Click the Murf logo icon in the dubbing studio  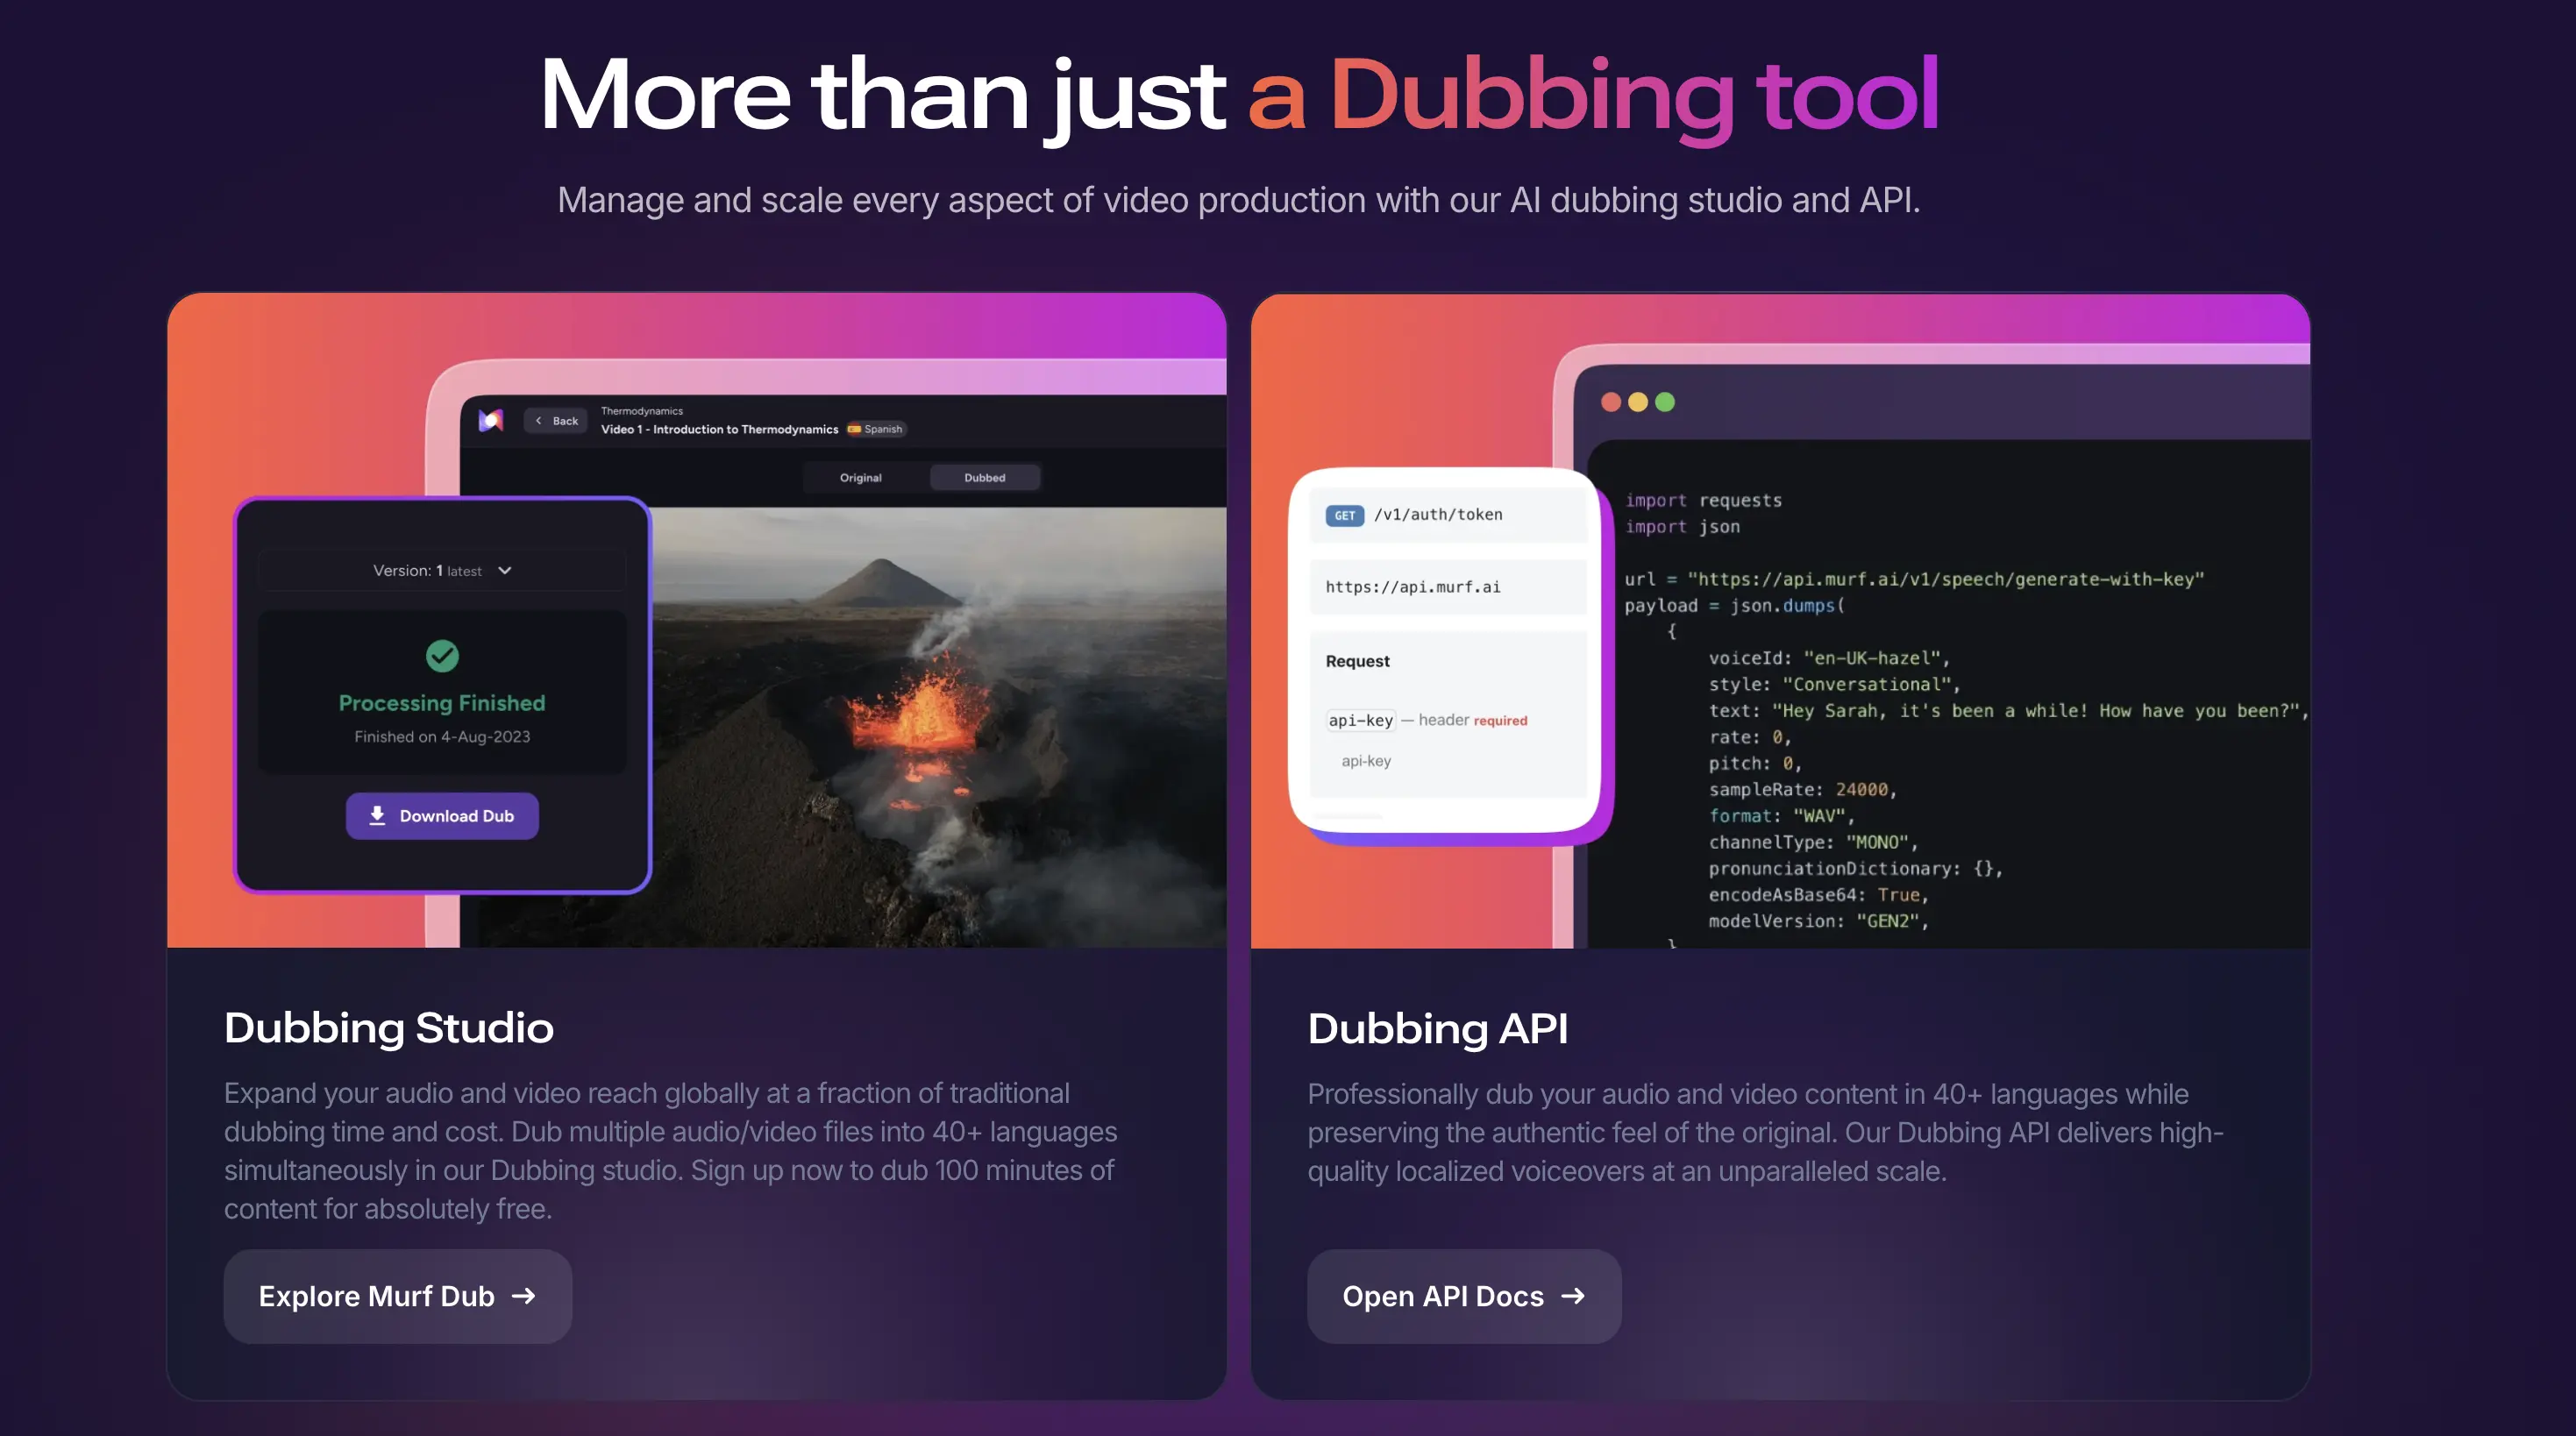(492, 421)
